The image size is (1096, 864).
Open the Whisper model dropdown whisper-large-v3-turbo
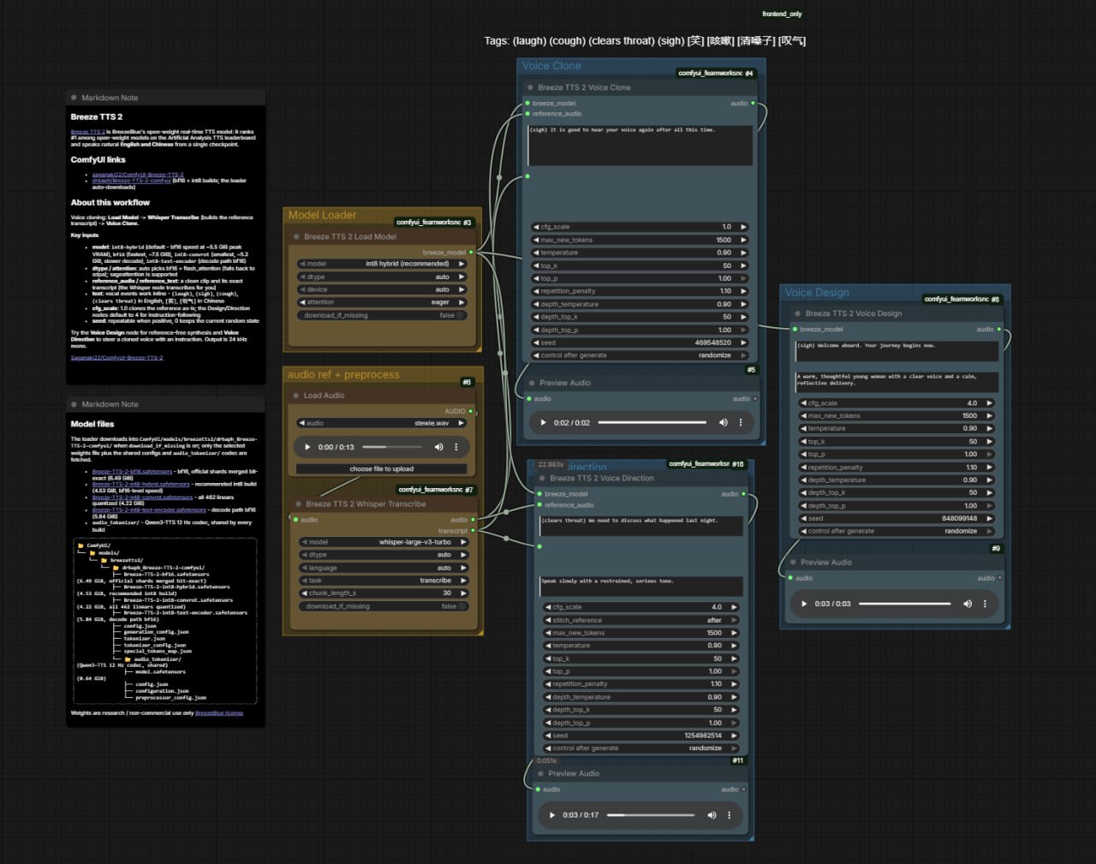tap(384, 542)
